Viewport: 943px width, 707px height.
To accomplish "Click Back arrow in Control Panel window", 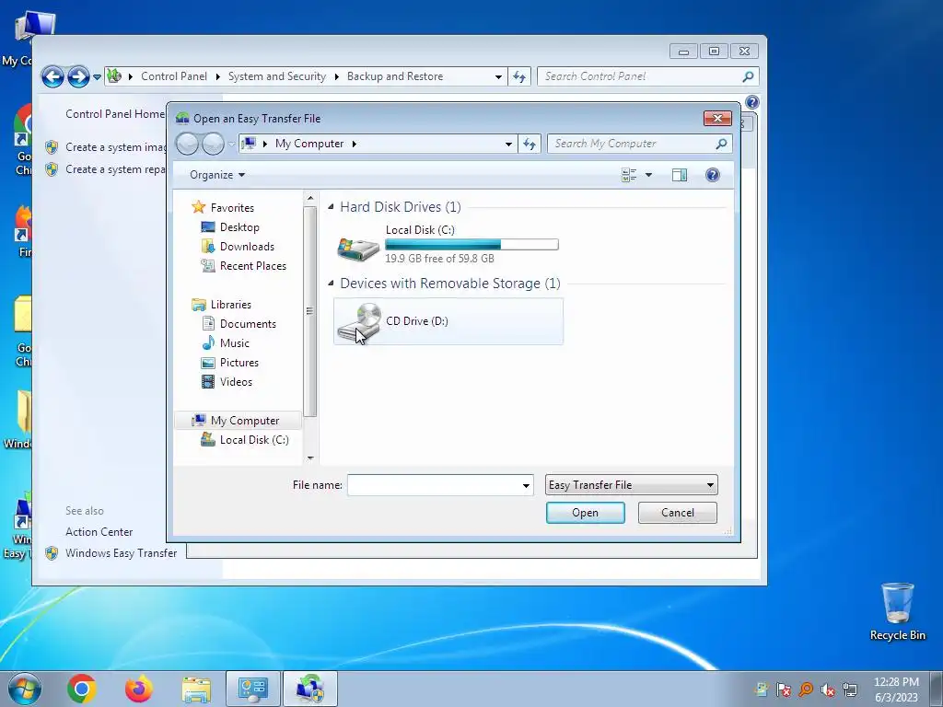I will point(52,77).
